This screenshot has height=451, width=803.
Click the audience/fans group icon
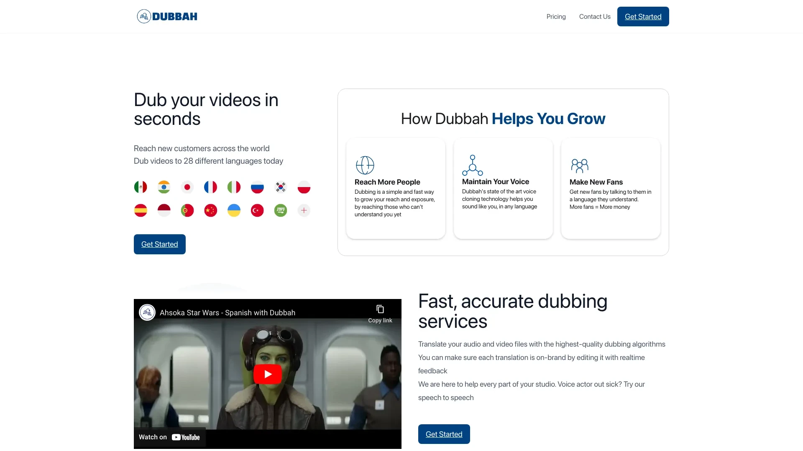(580, 165)
